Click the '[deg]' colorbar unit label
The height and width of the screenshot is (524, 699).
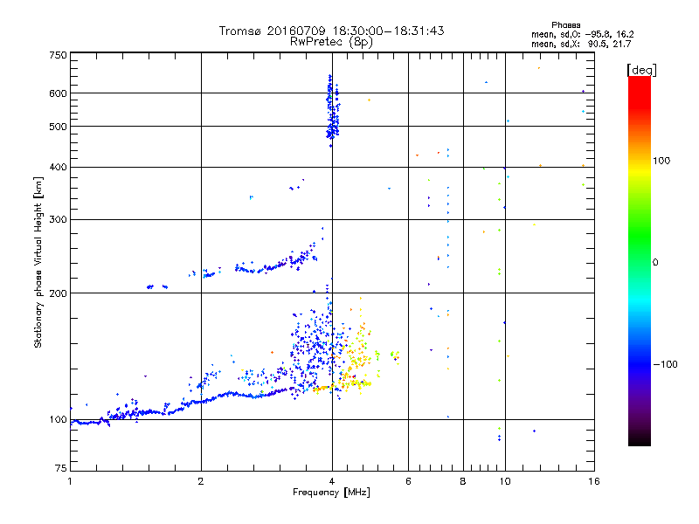[x=641, y=70]
